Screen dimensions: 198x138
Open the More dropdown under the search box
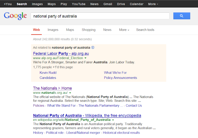pos(124,30)
